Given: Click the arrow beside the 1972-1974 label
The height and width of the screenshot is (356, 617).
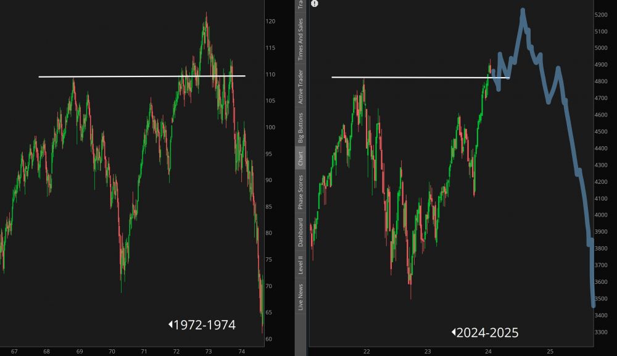Looking at the screenshot, I should pos(170,325).
